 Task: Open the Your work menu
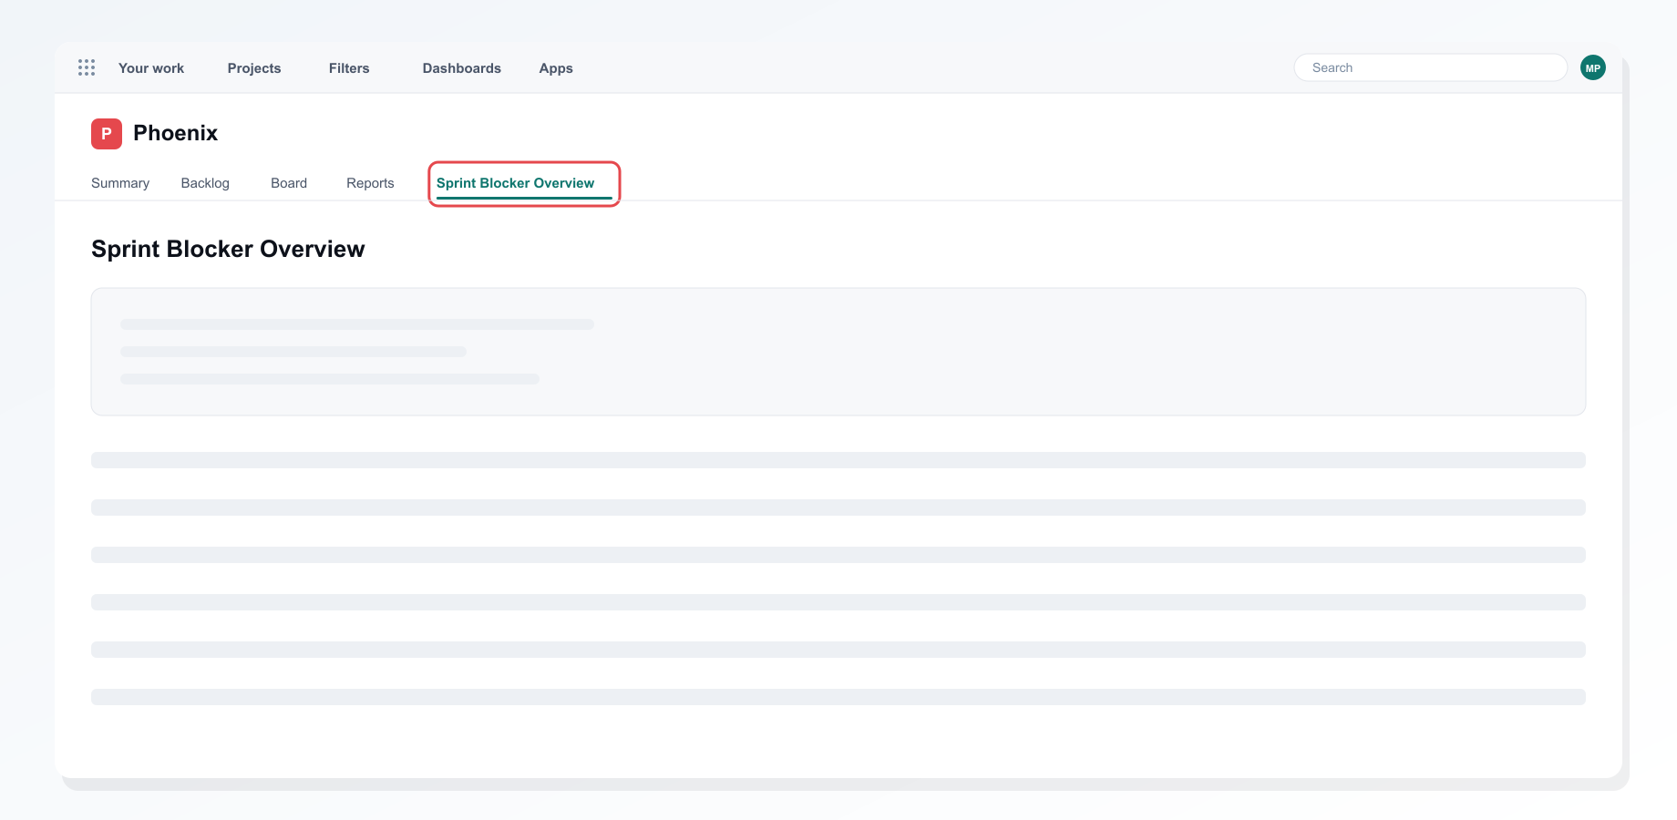(x=151, y=68)
